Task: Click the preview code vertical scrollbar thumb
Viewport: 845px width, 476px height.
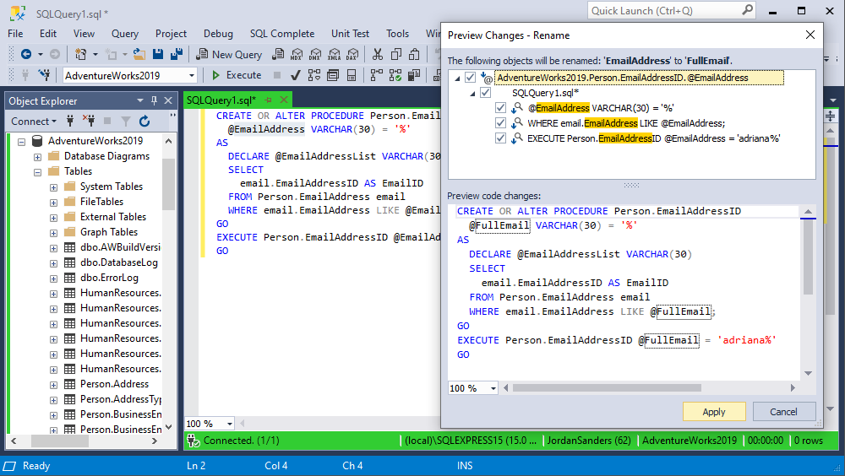Action: (808, 257)
